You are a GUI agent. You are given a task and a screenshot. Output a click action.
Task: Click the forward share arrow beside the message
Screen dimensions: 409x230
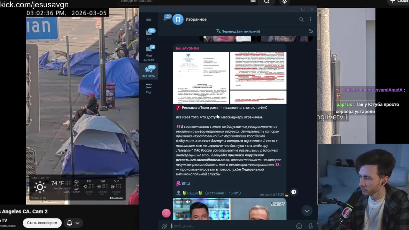coord(294,192)
